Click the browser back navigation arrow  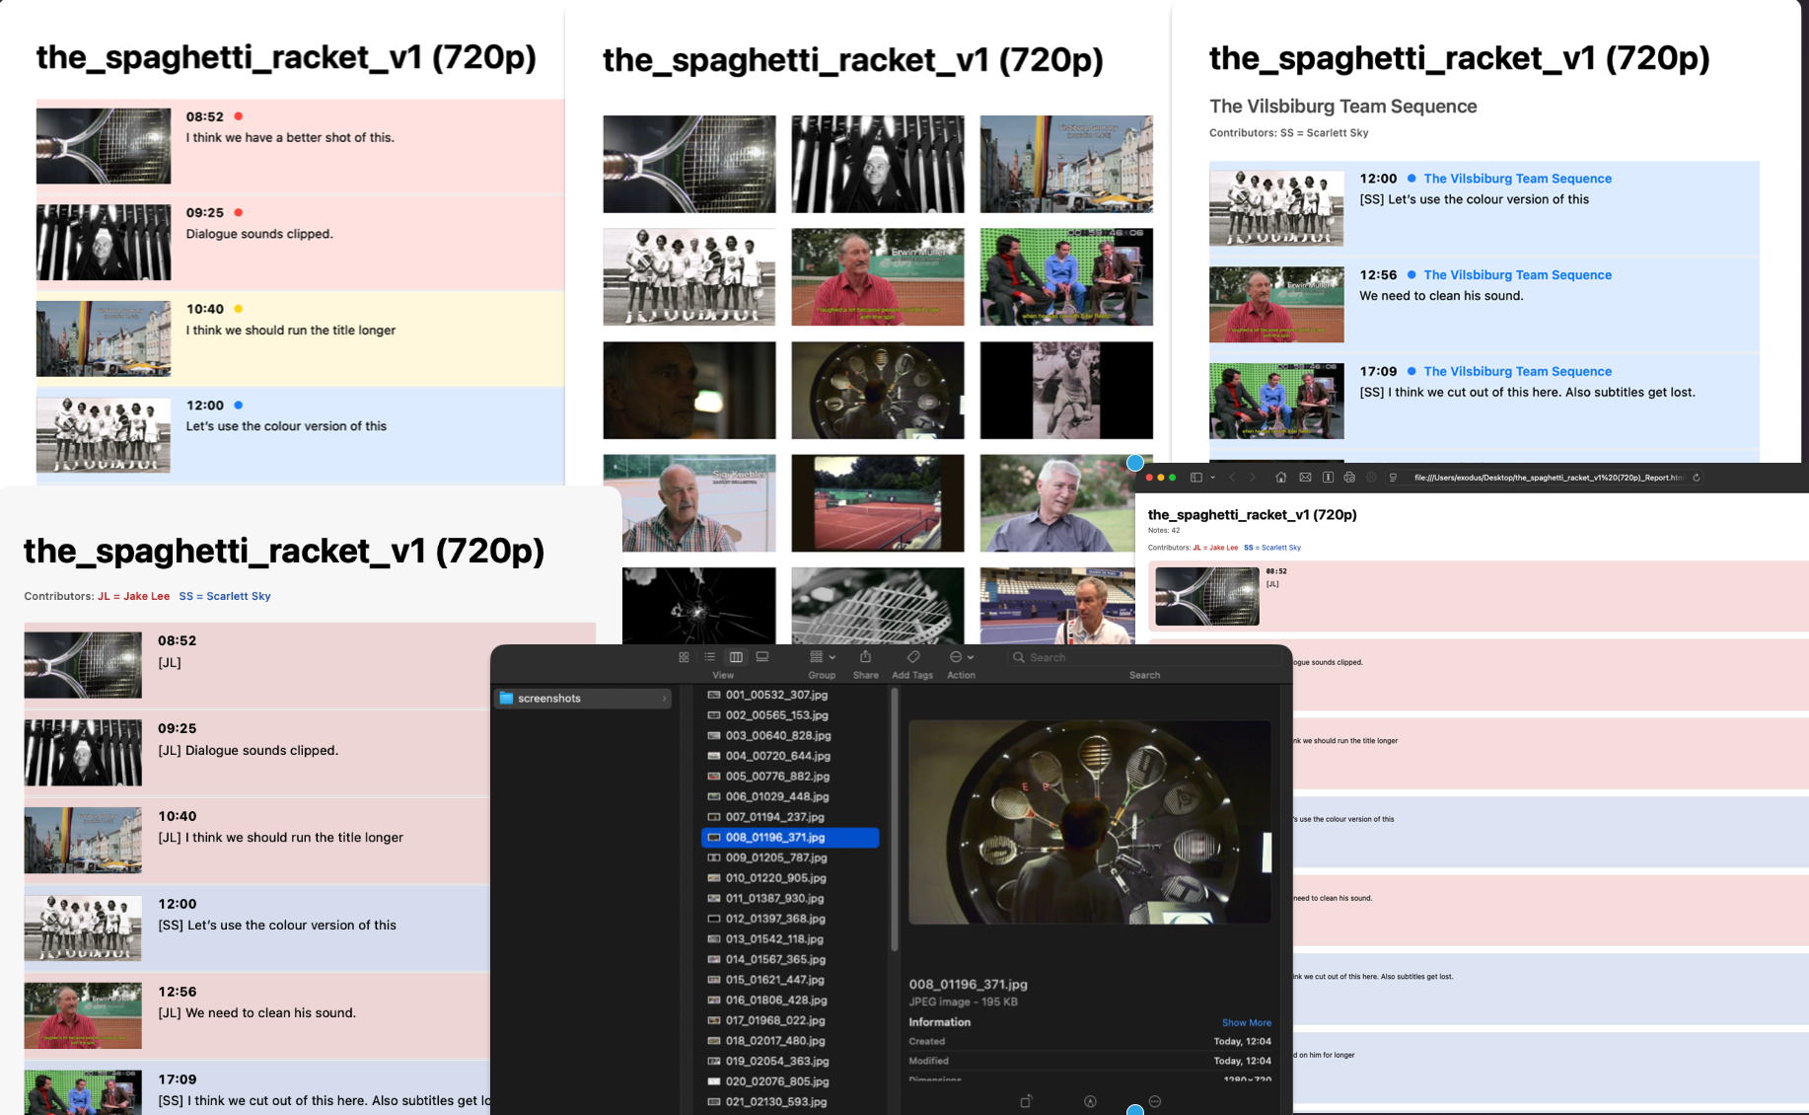click(1232, 478)
